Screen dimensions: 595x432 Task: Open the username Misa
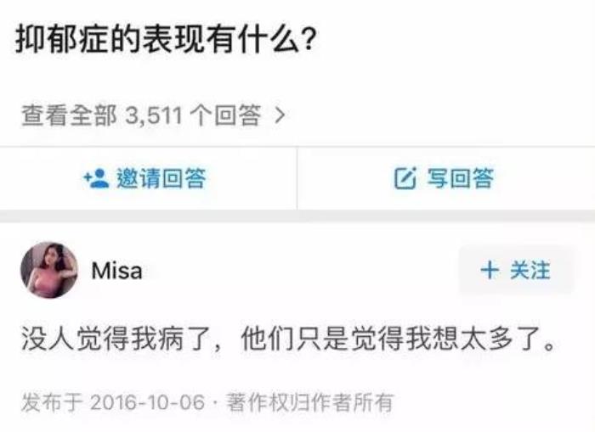coord(117,271)
